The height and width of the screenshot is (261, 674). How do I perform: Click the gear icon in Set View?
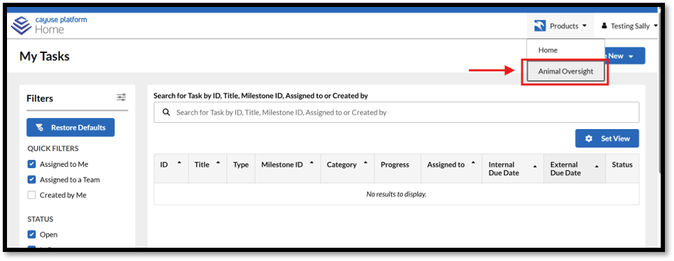[x=589, y=139]
